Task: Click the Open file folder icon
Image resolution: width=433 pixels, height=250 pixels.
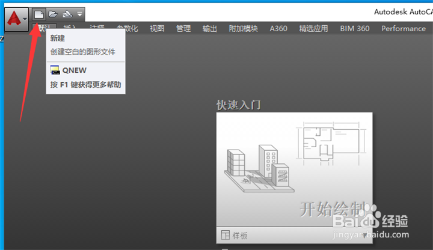Action: coord(53,14)
